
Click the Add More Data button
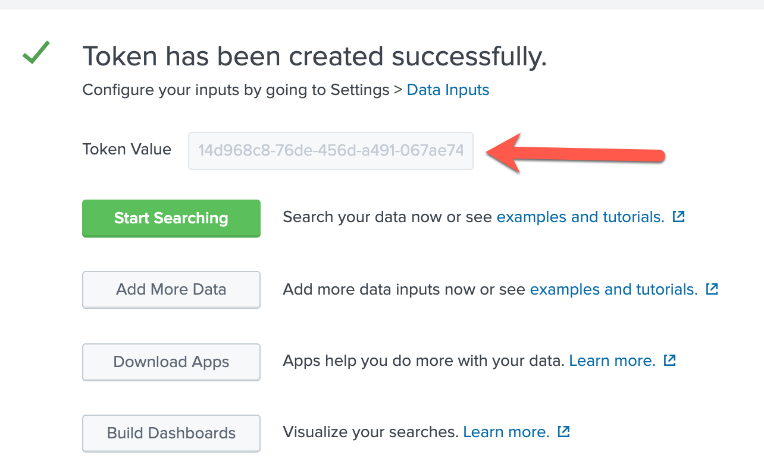(x=171, y=290)
